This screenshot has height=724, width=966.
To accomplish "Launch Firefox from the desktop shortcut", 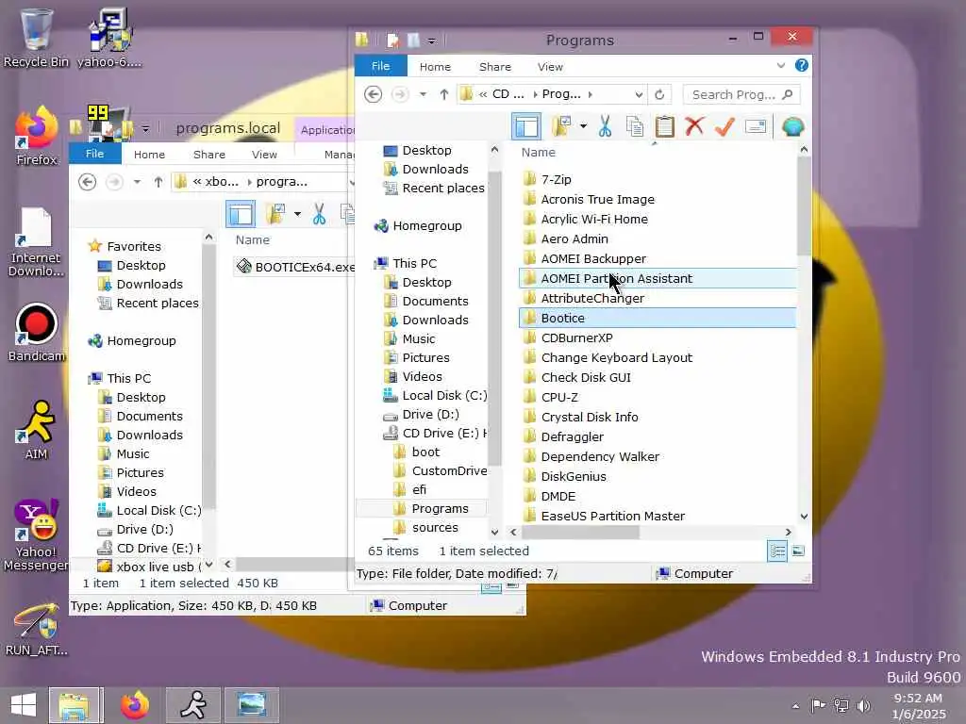I will tap(37, 136).
